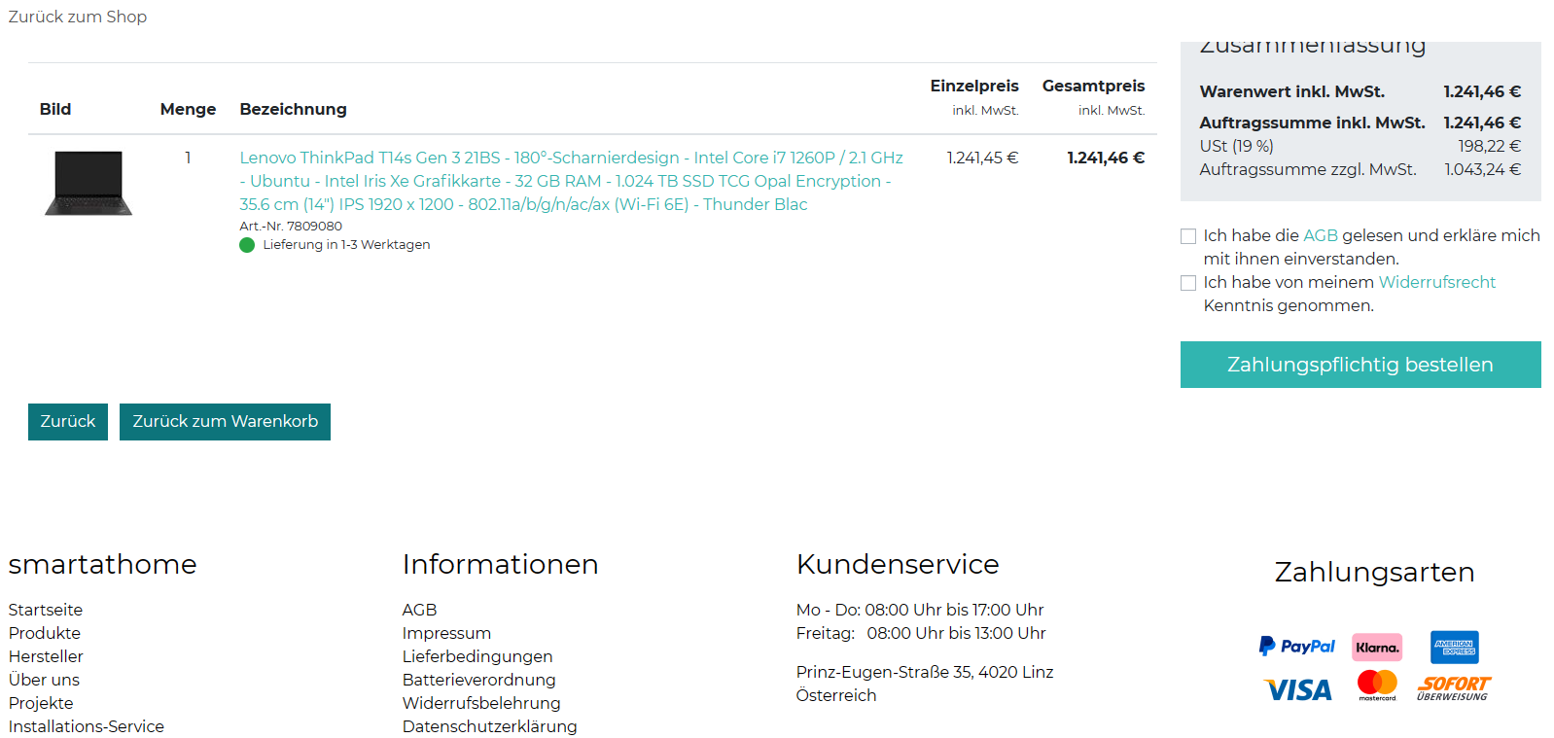Go back via Zurück zum Warenkorb
The width and height of the screenshot is (1554, 738).
(x=225, y=422)
